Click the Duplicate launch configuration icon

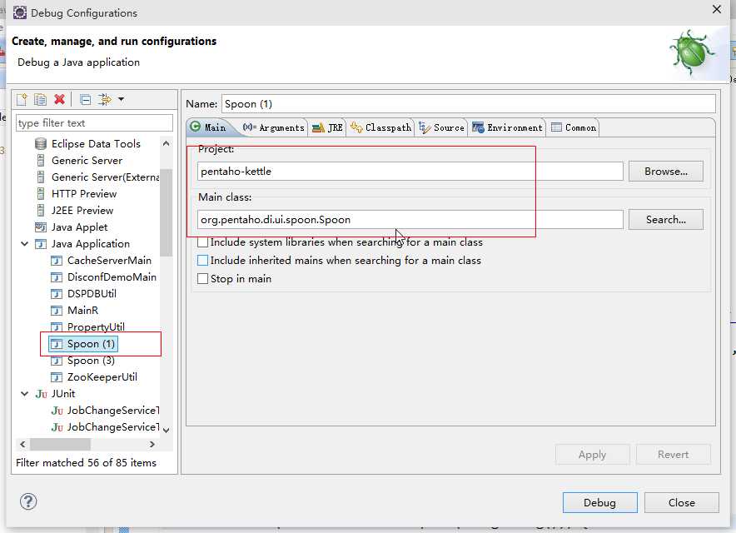(40, 100)
